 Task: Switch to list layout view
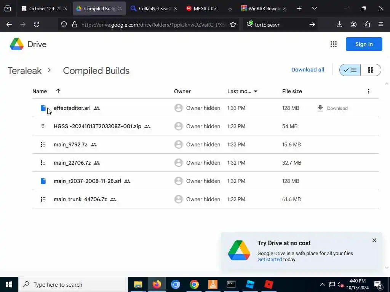(x=350, y=70)
